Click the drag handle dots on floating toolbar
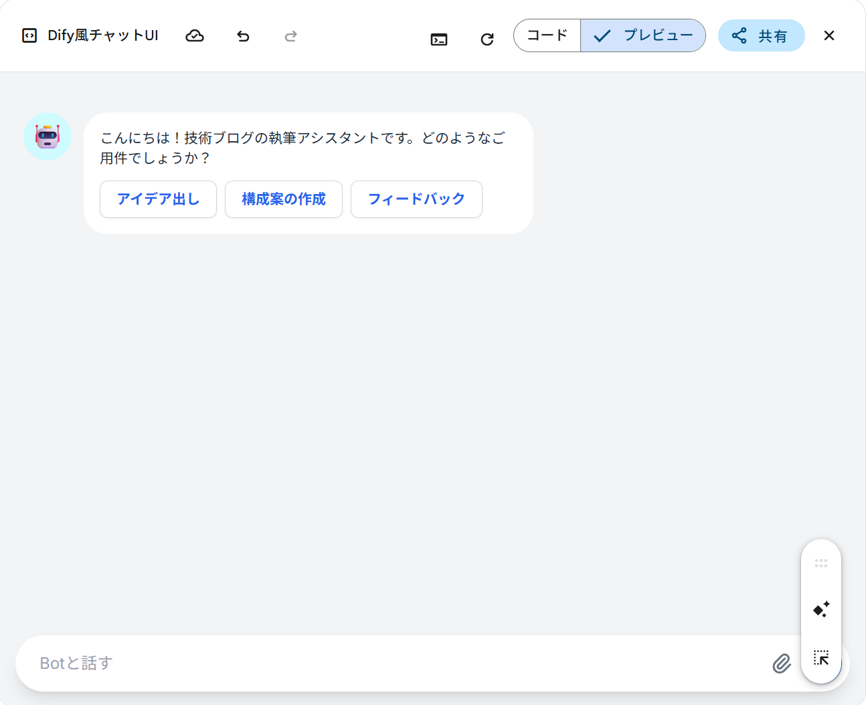866x705 pixels. click(821, 563)
